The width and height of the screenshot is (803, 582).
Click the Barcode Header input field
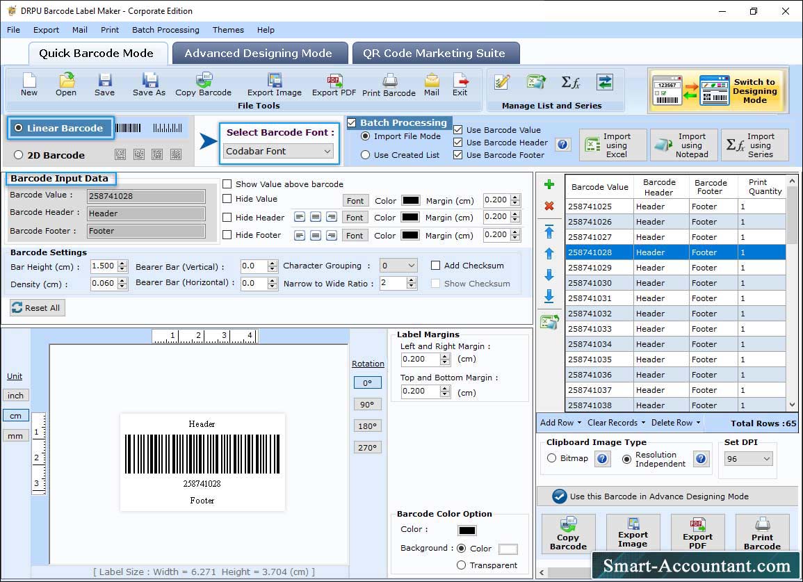click(146, 213)
